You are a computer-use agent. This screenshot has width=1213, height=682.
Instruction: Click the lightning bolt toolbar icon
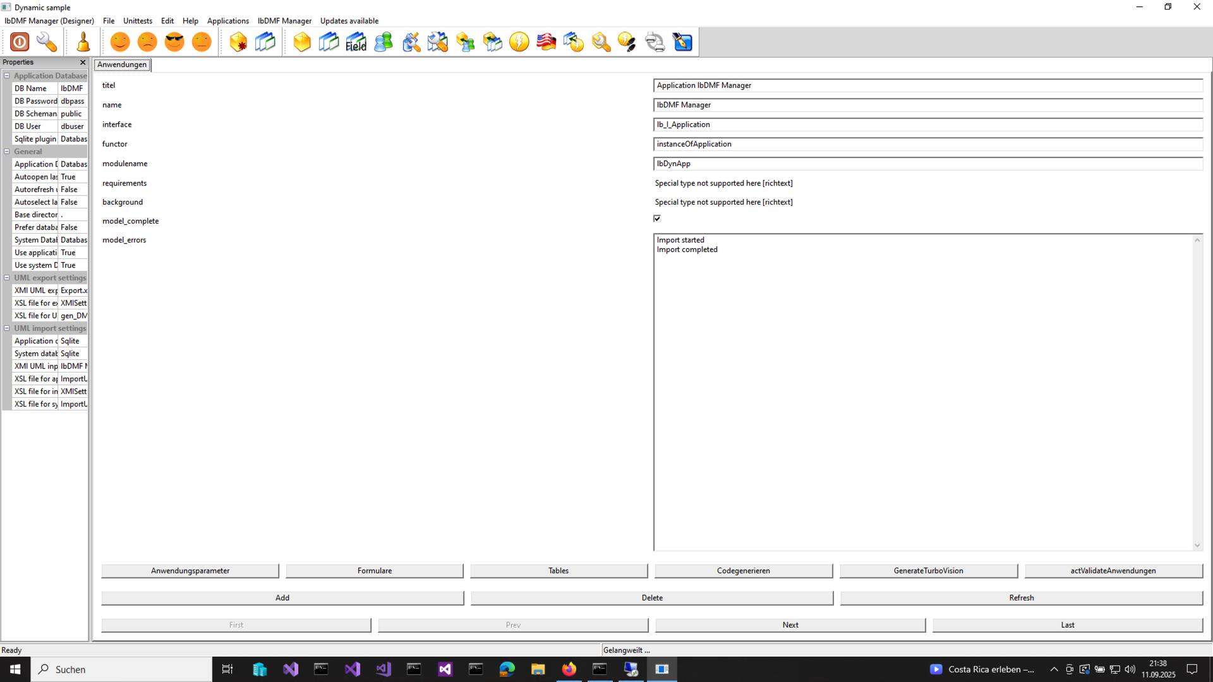pos(519,42)
